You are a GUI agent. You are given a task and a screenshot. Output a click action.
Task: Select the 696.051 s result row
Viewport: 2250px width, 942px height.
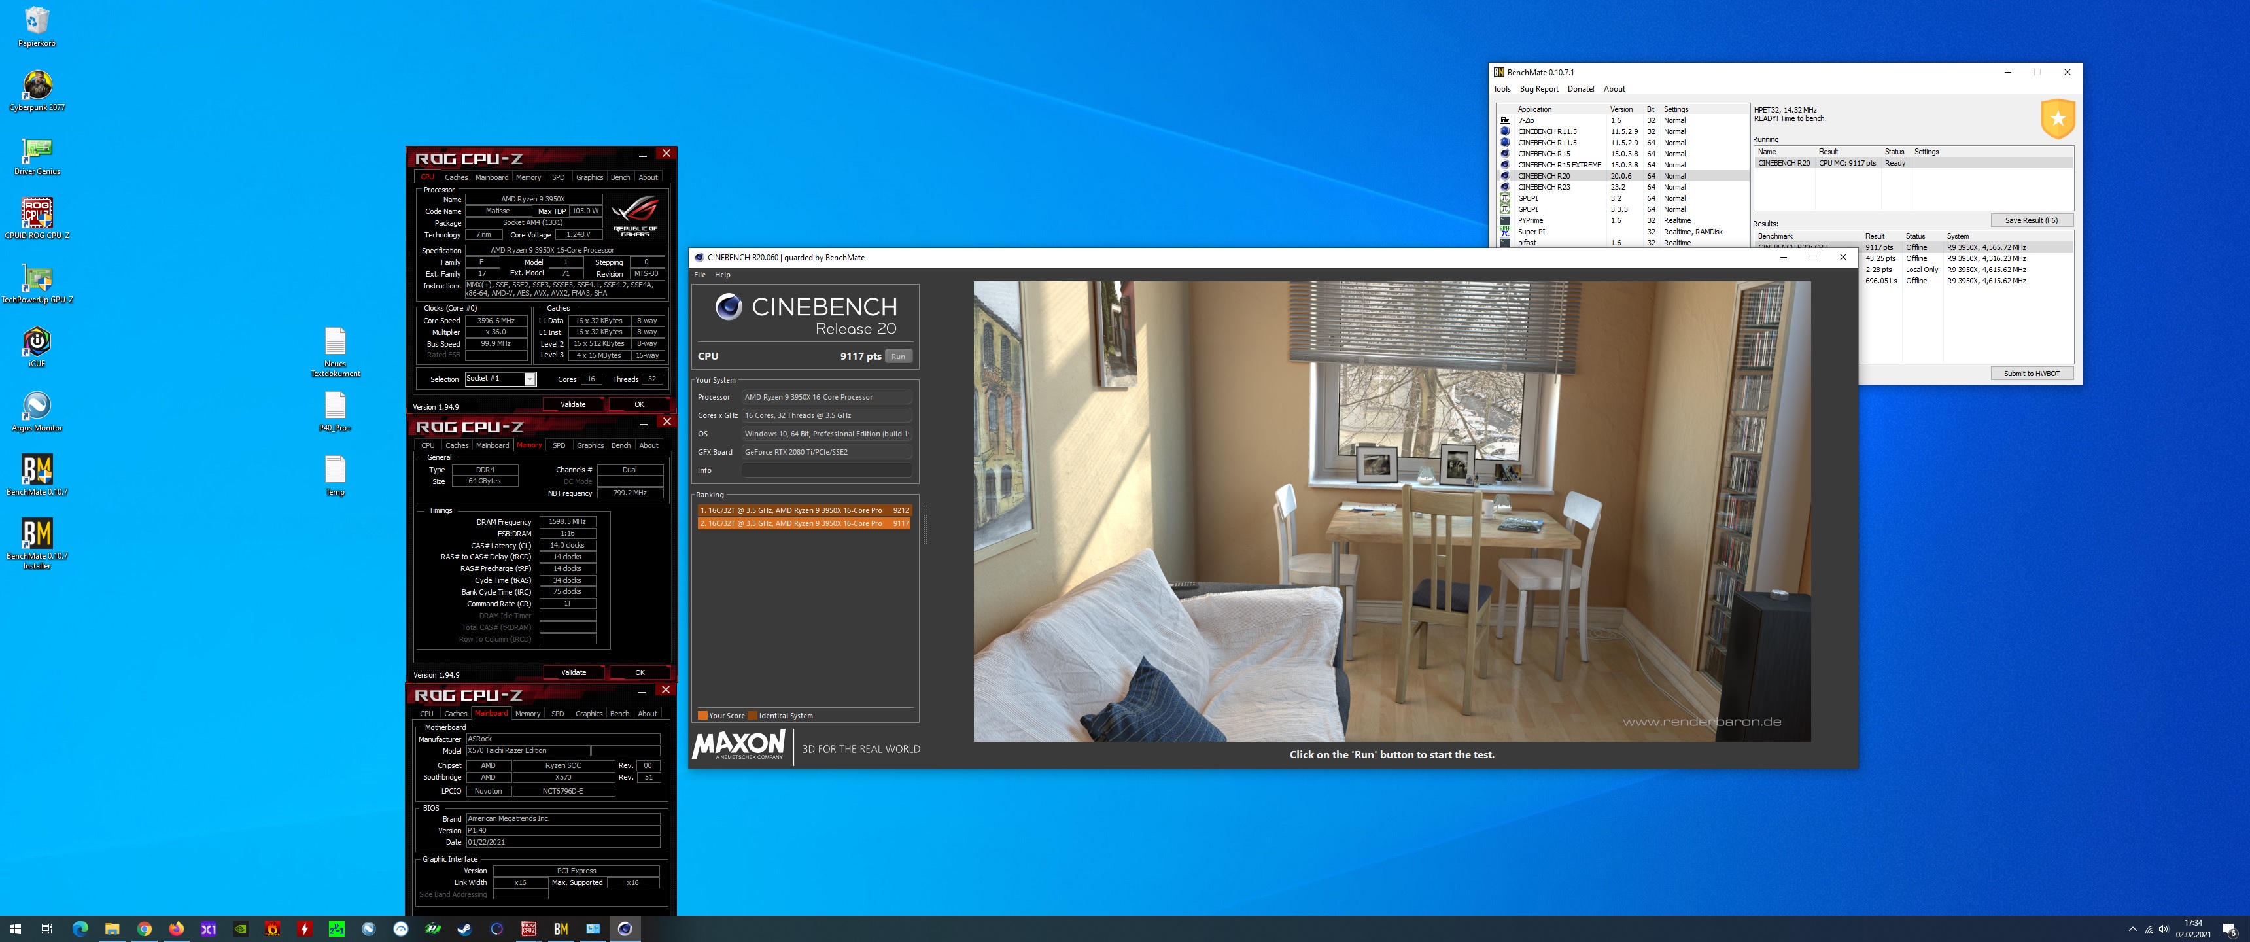[1966, 281]
